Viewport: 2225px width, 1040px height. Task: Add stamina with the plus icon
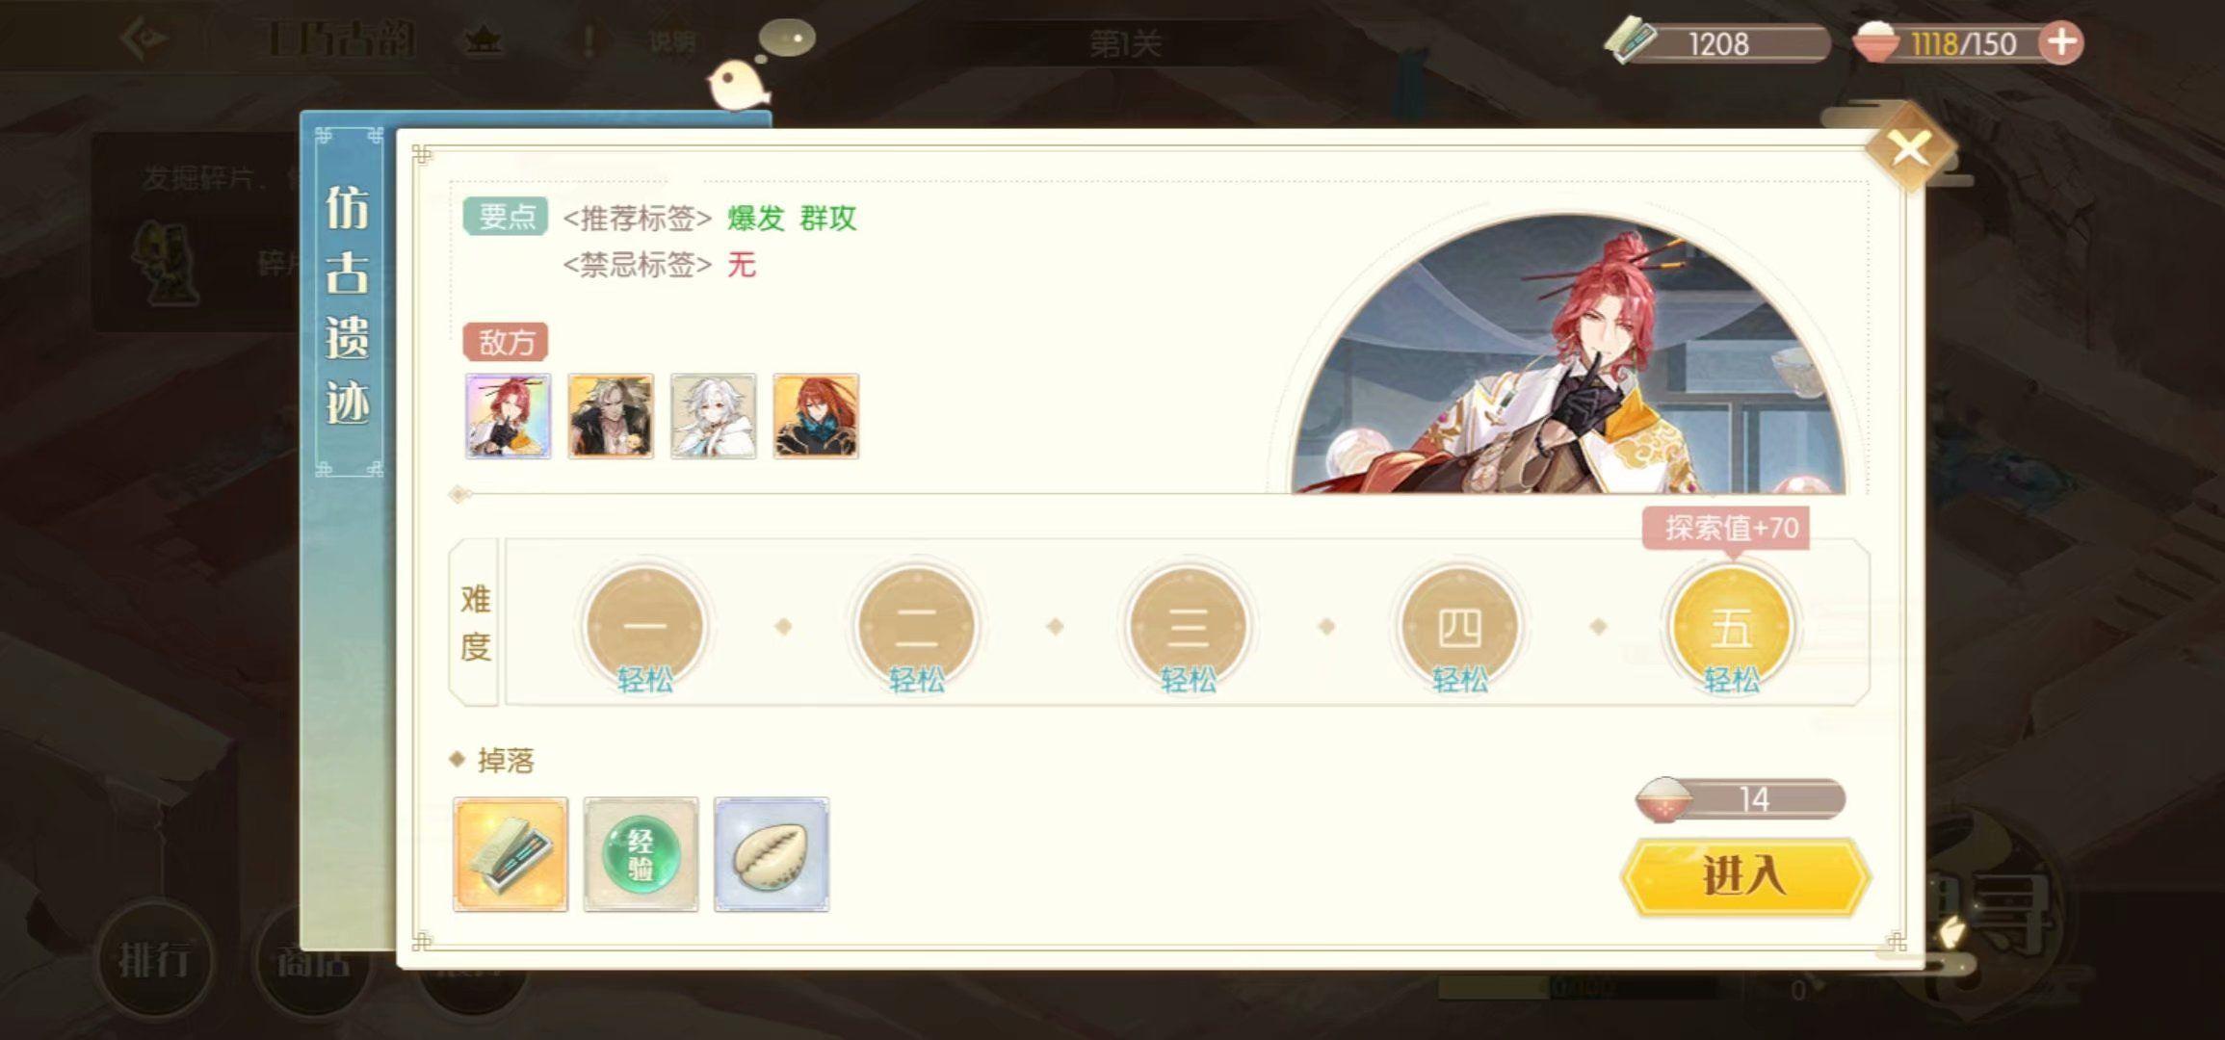[2061, 43]
